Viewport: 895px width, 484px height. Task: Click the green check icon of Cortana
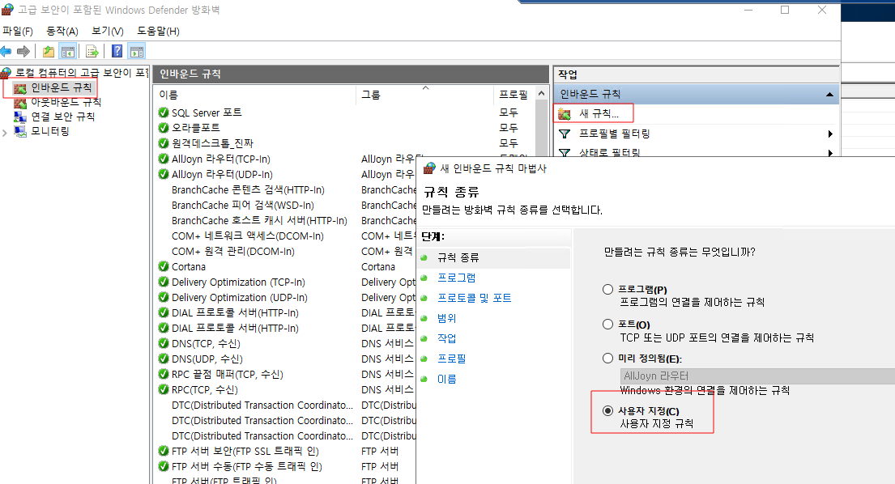[164, 266]
